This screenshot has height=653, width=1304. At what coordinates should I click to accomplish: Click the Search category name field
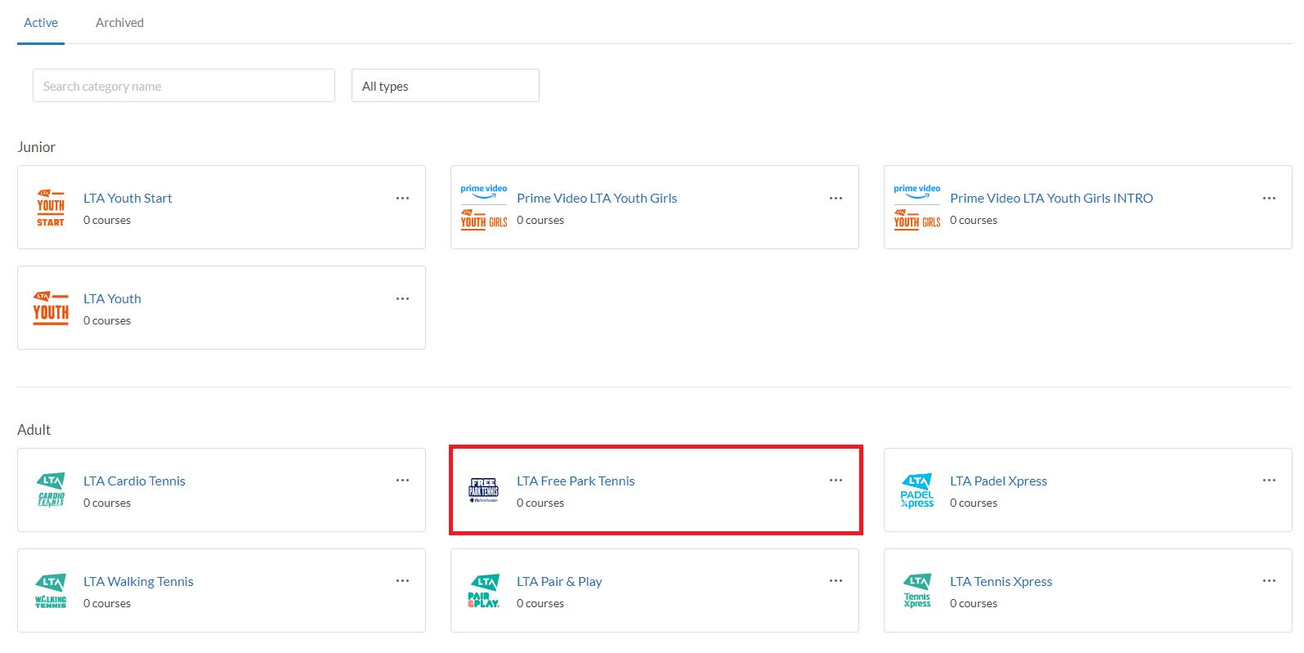[x=184, y=86]
